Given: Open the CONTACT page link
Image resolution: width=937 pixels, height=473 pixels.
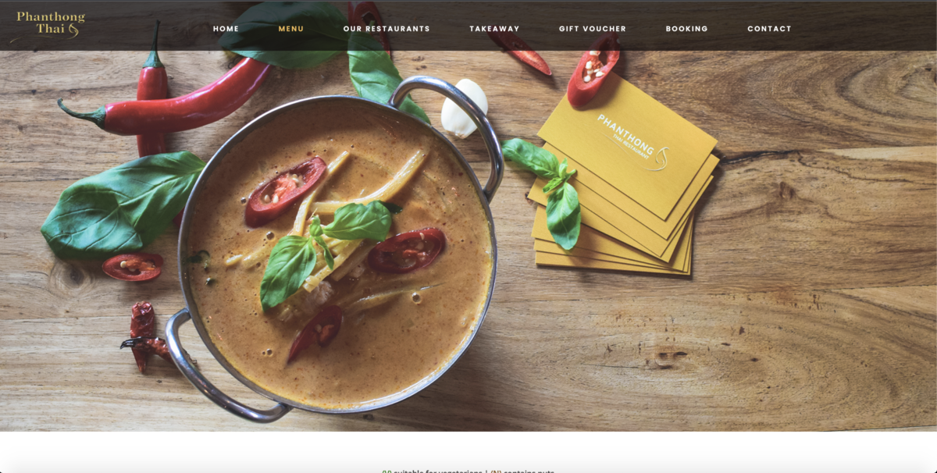Looking at the screenshot, I should (x=769, y=29).
